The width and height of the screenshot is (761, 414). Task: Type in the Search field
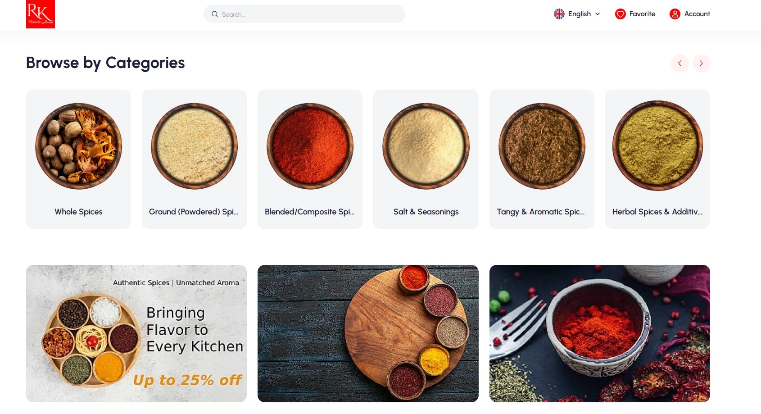pos(311,14)
